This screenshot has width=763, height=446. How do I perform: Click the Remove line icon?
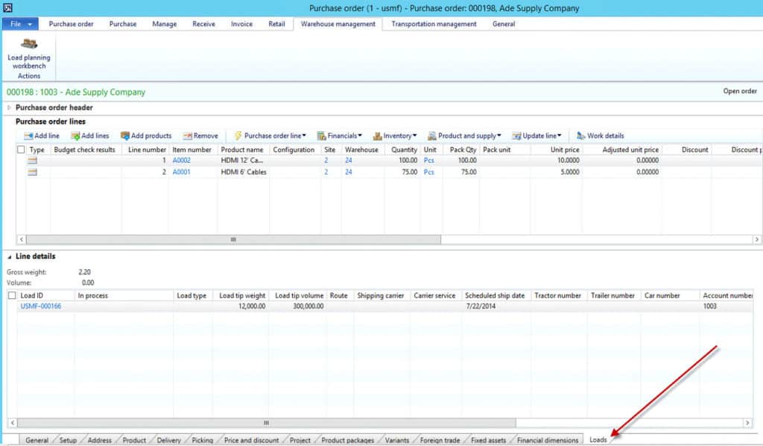187,136
